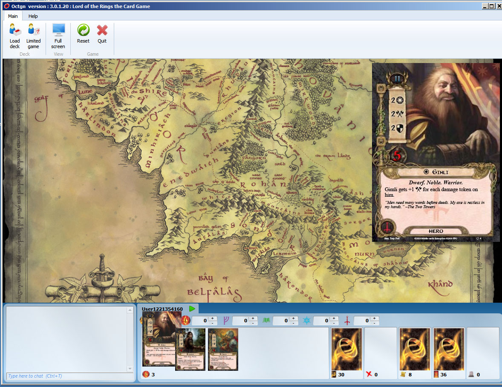Open the Main ribbon tab
The image size is (502, 387).
click(x=13, y=16)
